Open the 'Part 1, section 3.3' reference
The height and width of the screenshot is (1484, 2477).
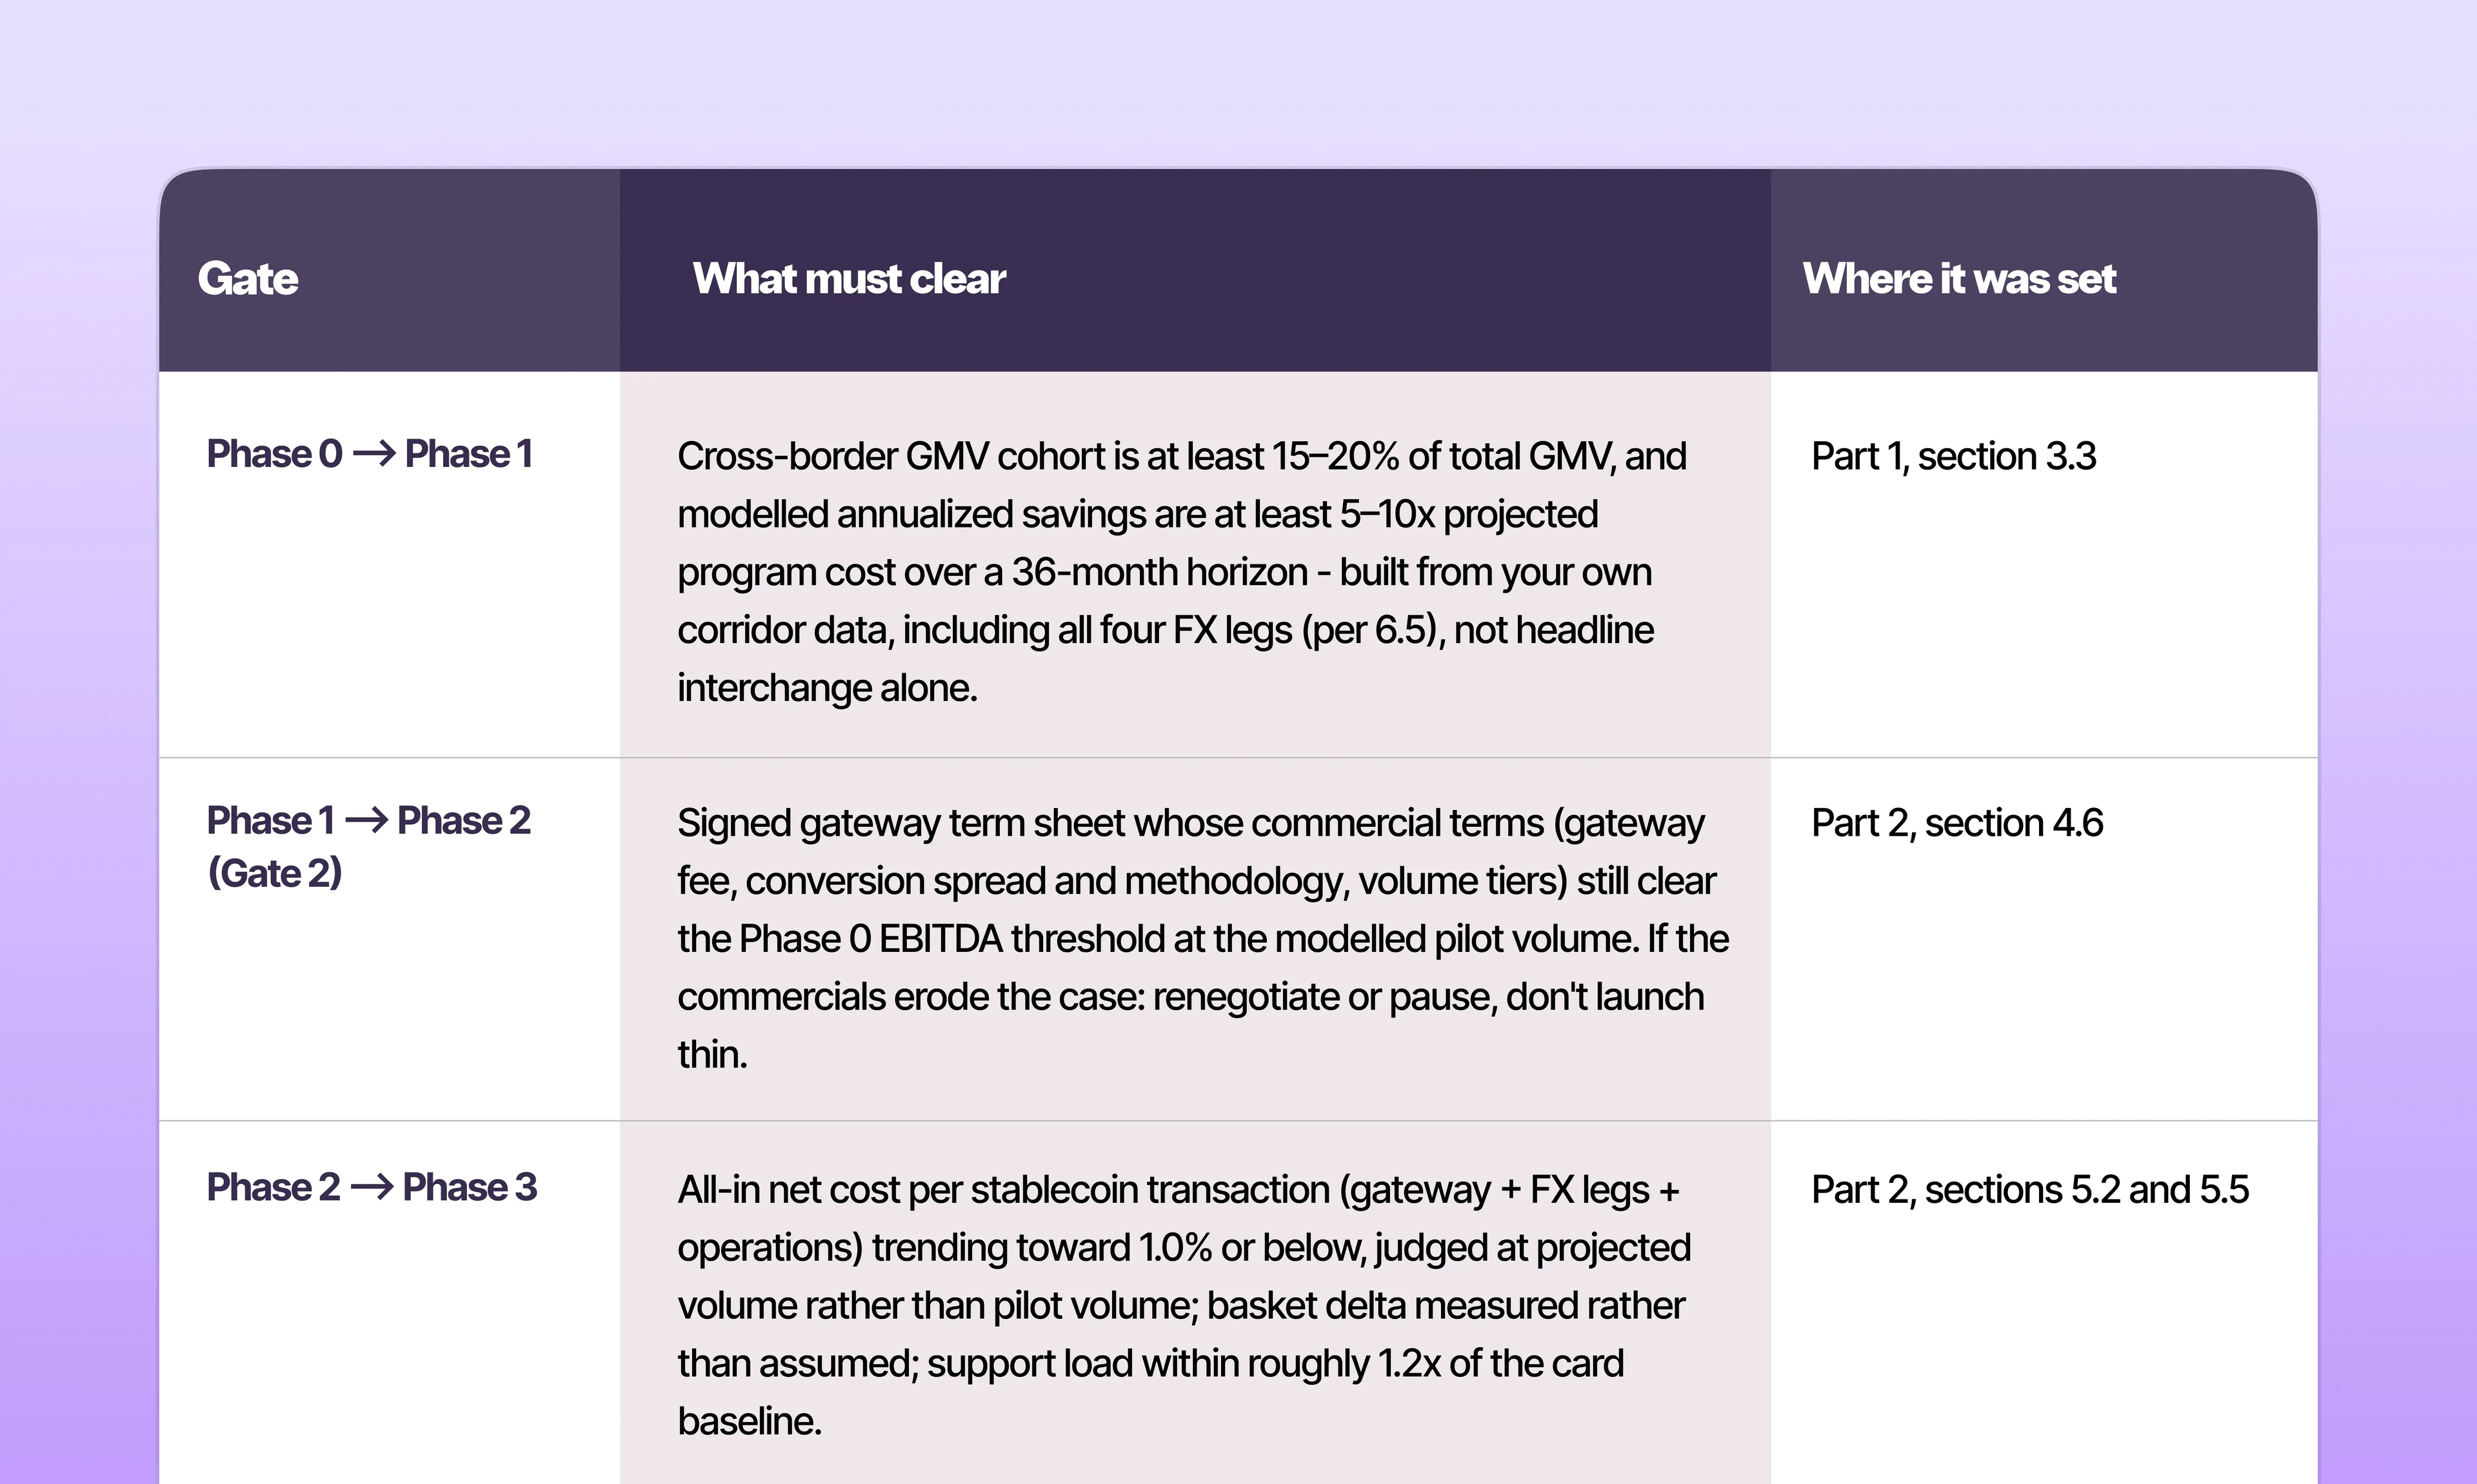click(1954, 456)
